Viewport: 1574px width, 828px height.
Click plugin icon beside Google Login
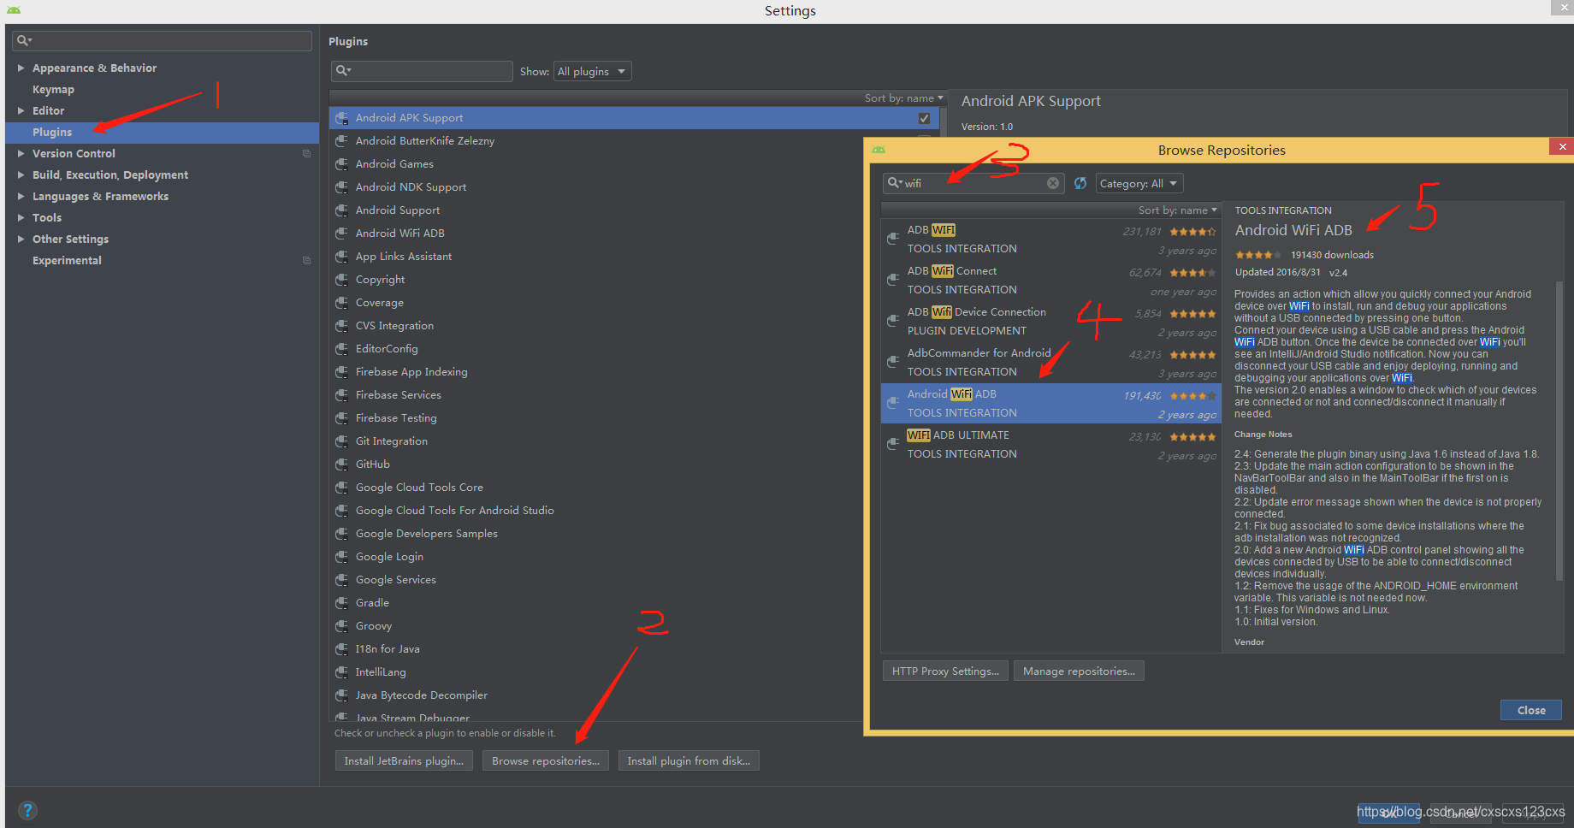pos(341,557)
